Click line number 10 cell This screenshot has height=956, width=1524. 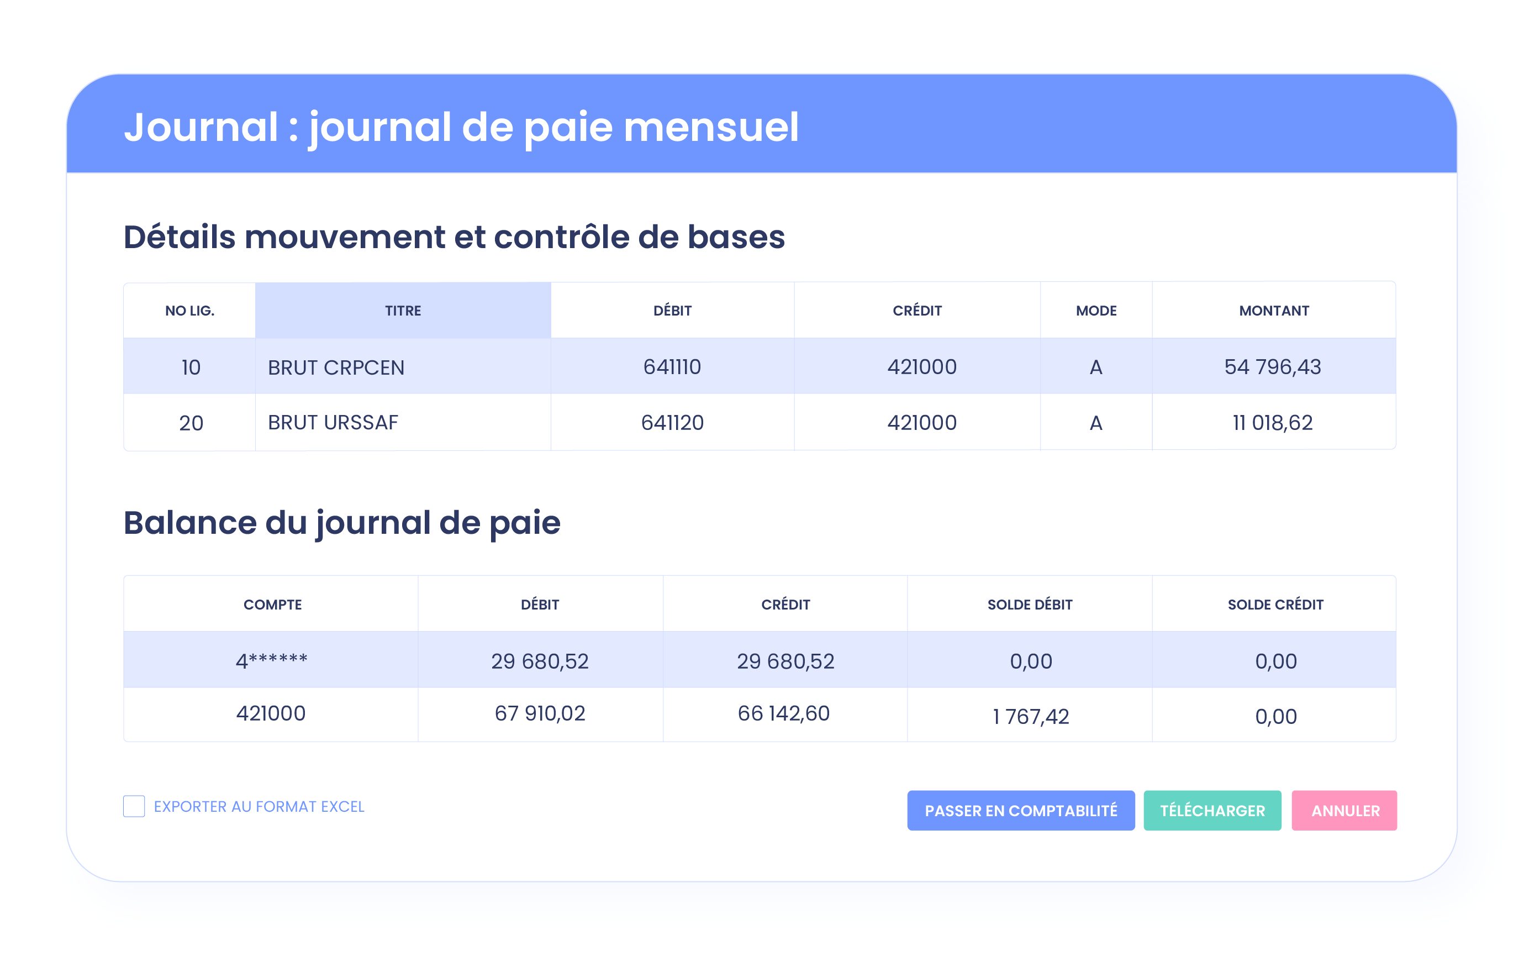(190, 367)
